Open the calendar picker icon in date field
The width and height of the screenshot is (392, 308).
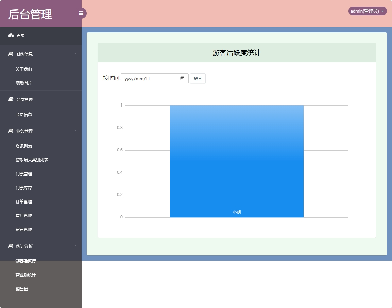pos(182,78)
